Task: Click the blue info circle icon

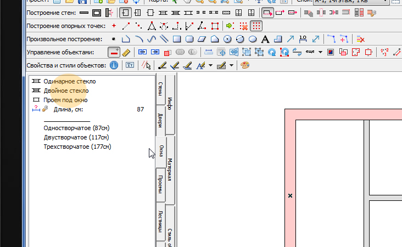Action: pyautogui.click(x=114, y=65)
